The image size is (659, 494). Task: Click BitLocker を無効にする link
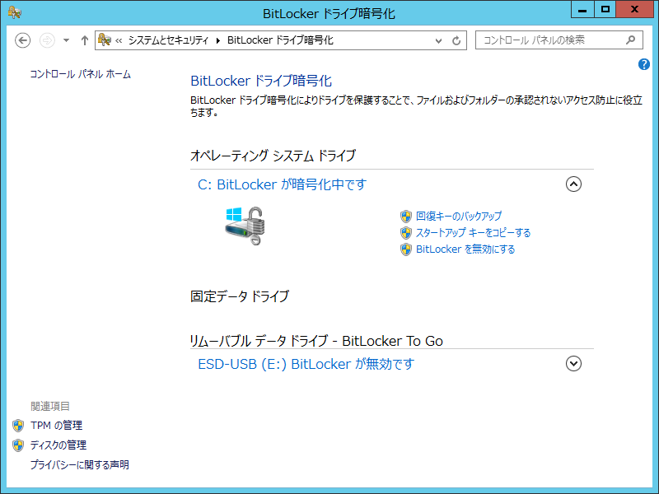(x=465, y=249)
